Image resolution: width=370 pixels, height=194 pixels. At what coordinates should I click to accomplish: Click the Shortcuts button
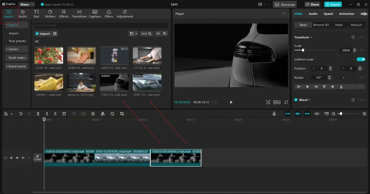click(x=285, y=5)
